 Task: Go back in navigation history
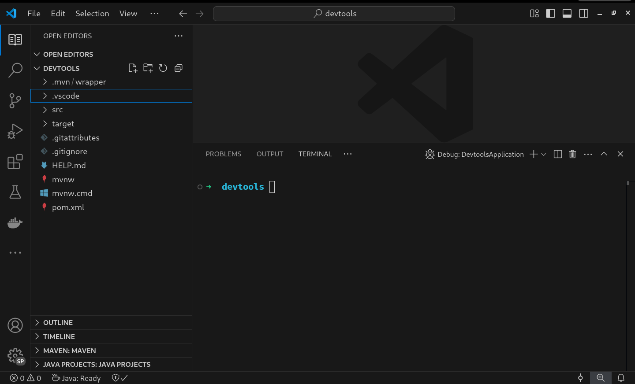183,14
